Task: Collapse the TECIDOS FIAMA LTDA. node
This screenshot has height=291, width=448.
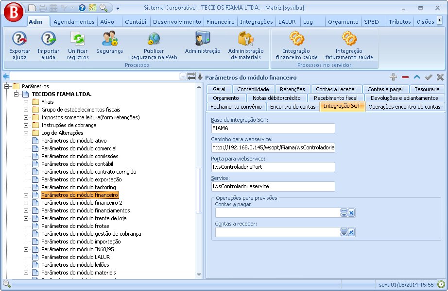Action: pyautogui.click(x=16, y=94)
